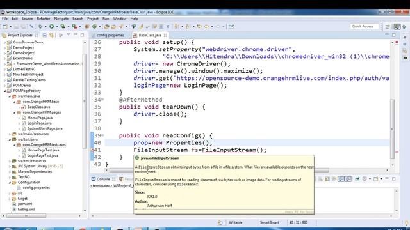Toggle Link with Editor in Project Explorer
410x230 pixels.
(51, 35)
